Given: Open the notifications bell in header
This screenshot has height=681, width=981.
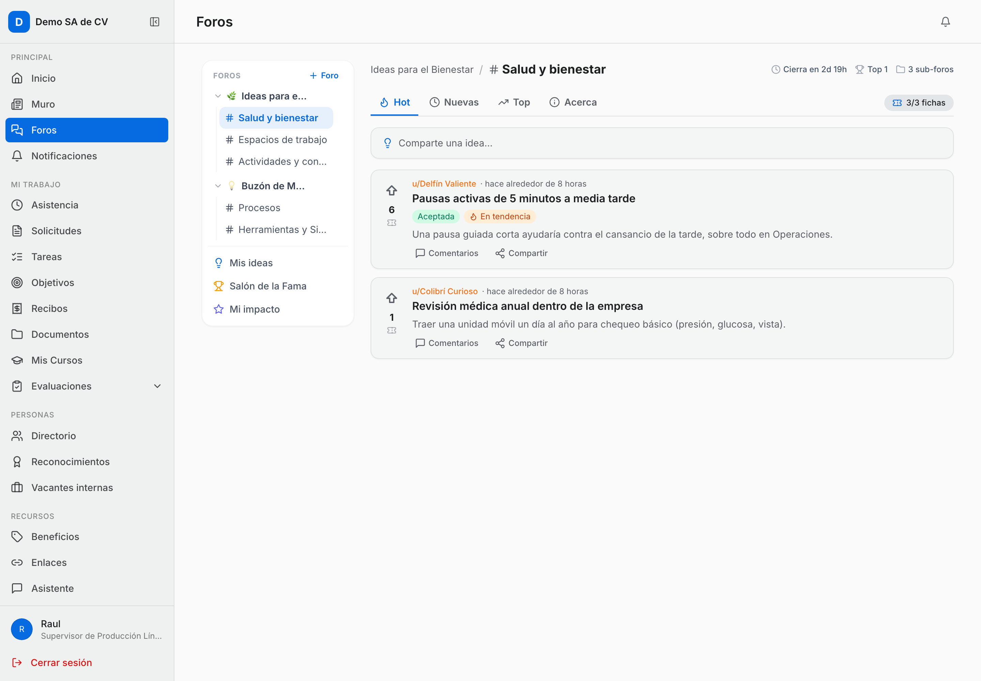Looking at the screenshot, I should point(945,22).
